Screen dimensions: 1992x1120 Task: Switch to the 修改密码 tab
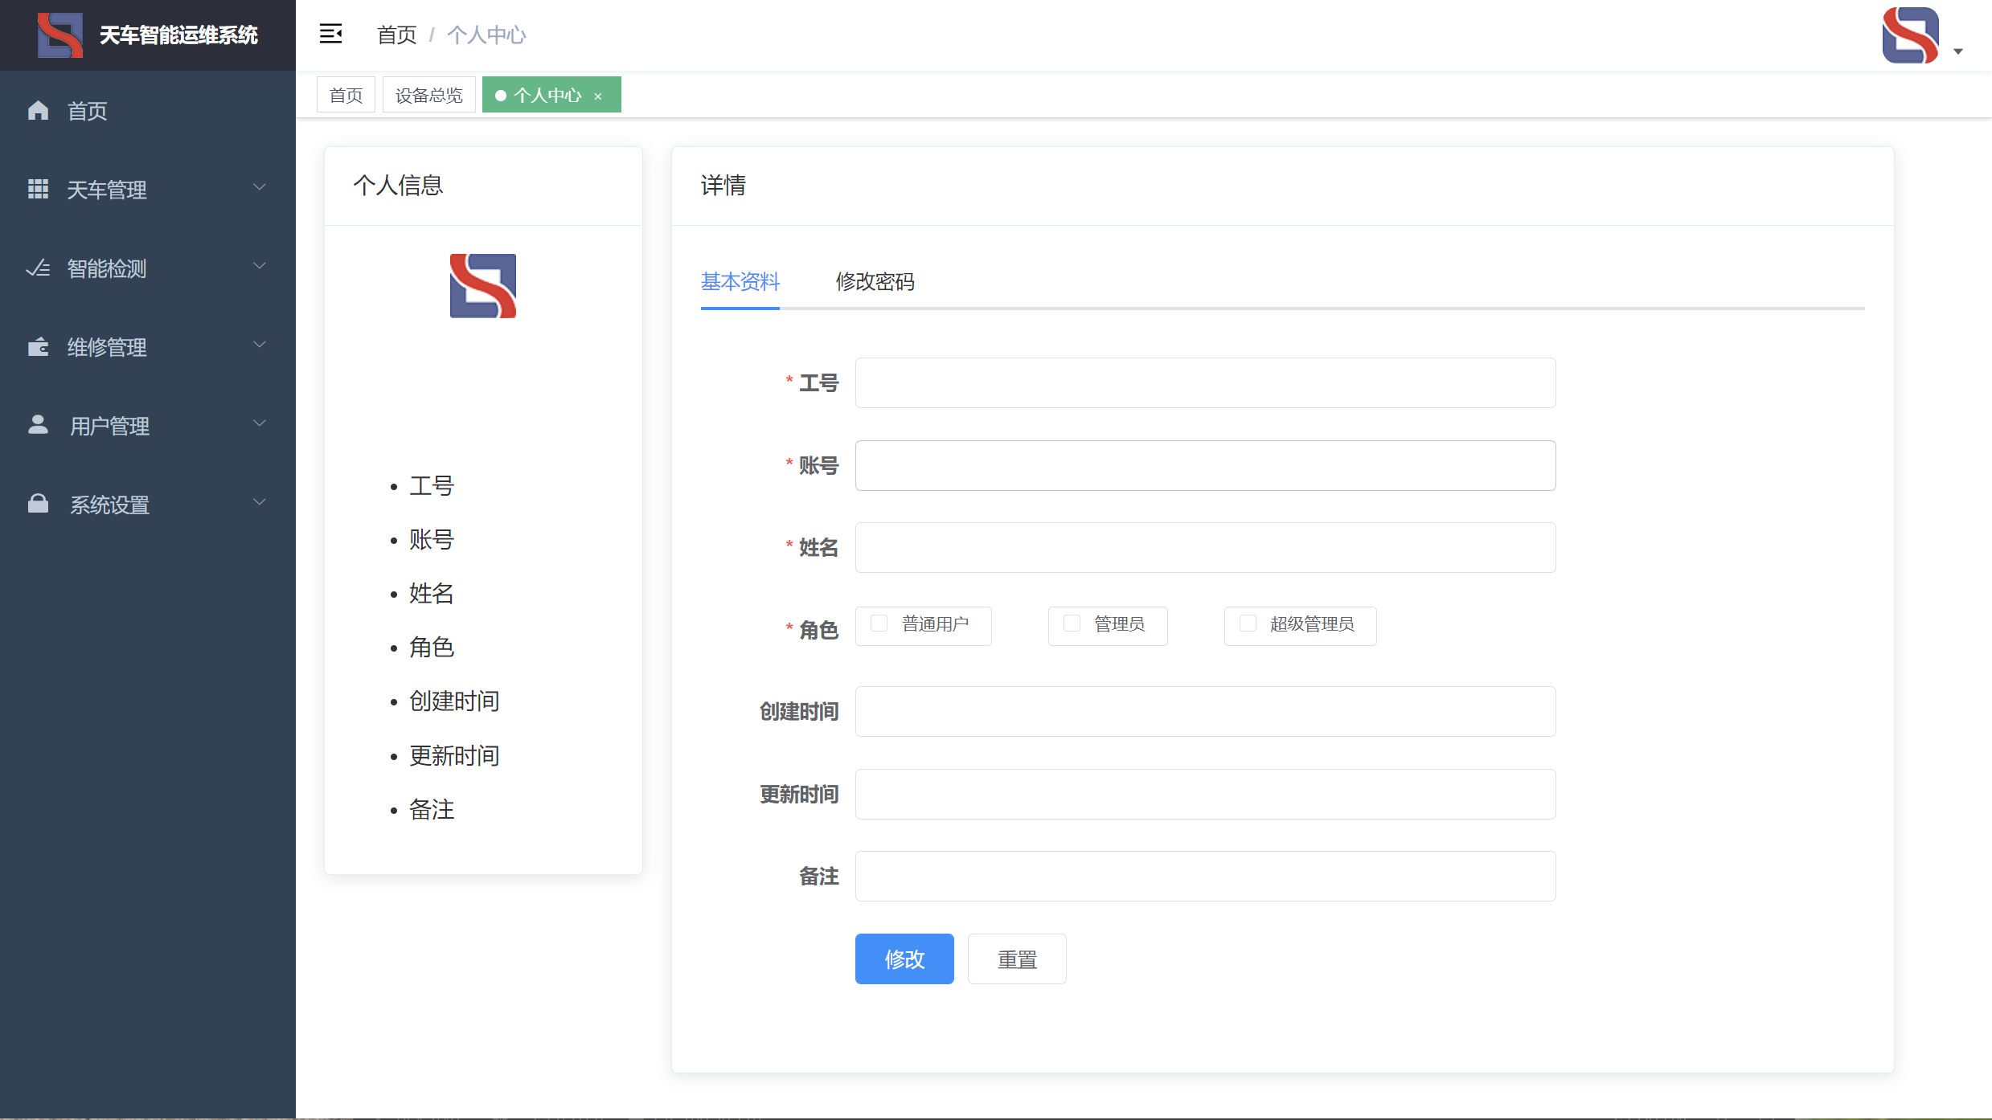tap(875, 282)
